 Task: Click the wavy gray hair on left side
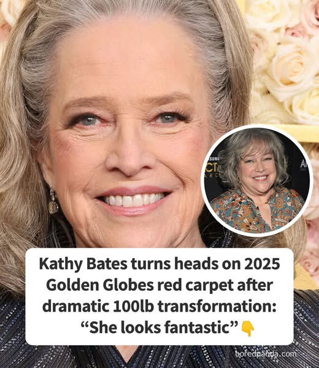click(x=21, y=141)
